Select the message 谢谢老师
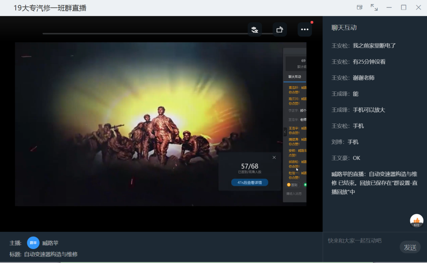Image resolution: width=427 pixels, height=263 pixels. tap(363, 78)
